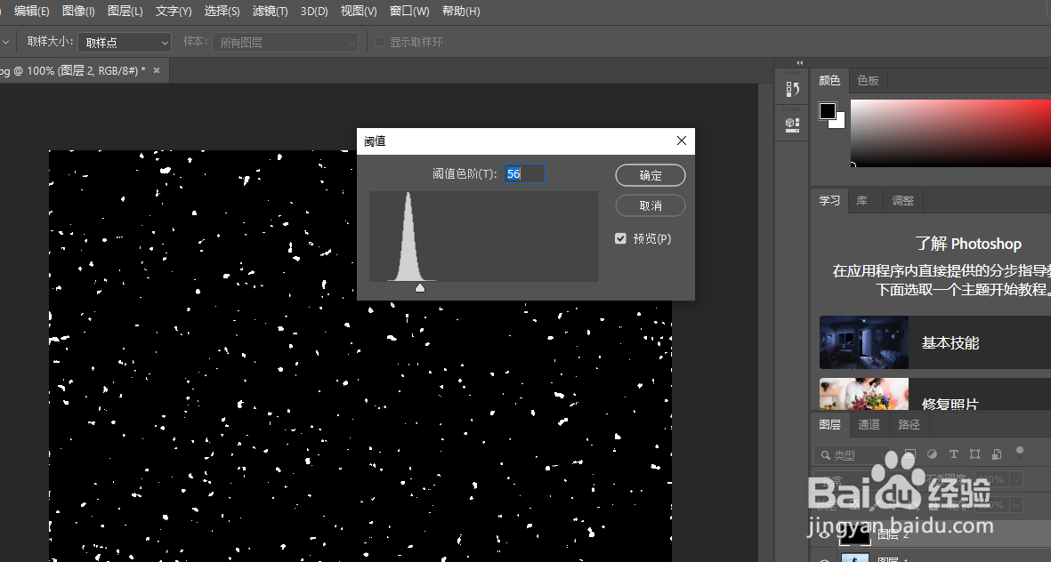Select the type layer filter icon (T)
This screenshot has width=1051, height=562.
(954, 454)
